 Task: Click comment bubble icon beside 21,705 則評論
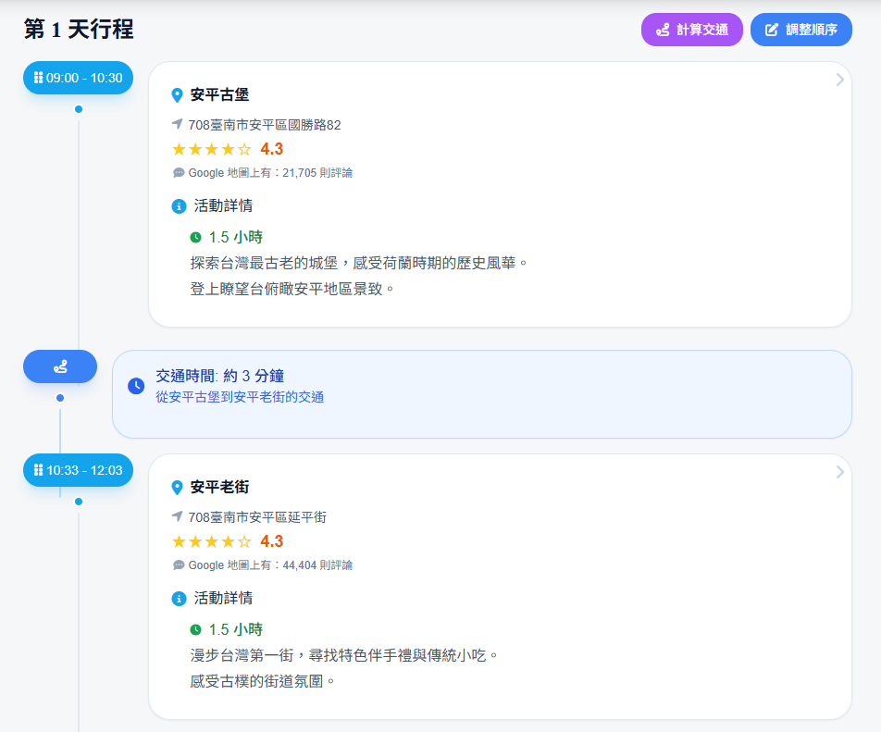pyautogui.click(x=179, y=172)
